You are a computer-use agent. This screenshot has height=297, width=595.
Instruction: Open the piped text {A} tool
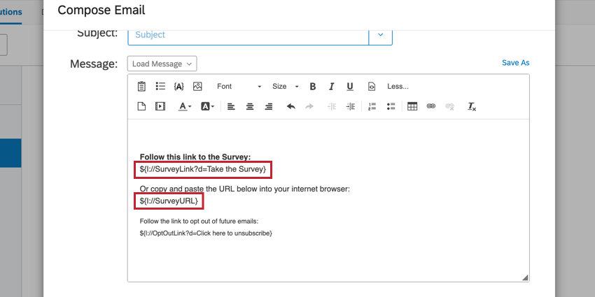click(178, 87)
